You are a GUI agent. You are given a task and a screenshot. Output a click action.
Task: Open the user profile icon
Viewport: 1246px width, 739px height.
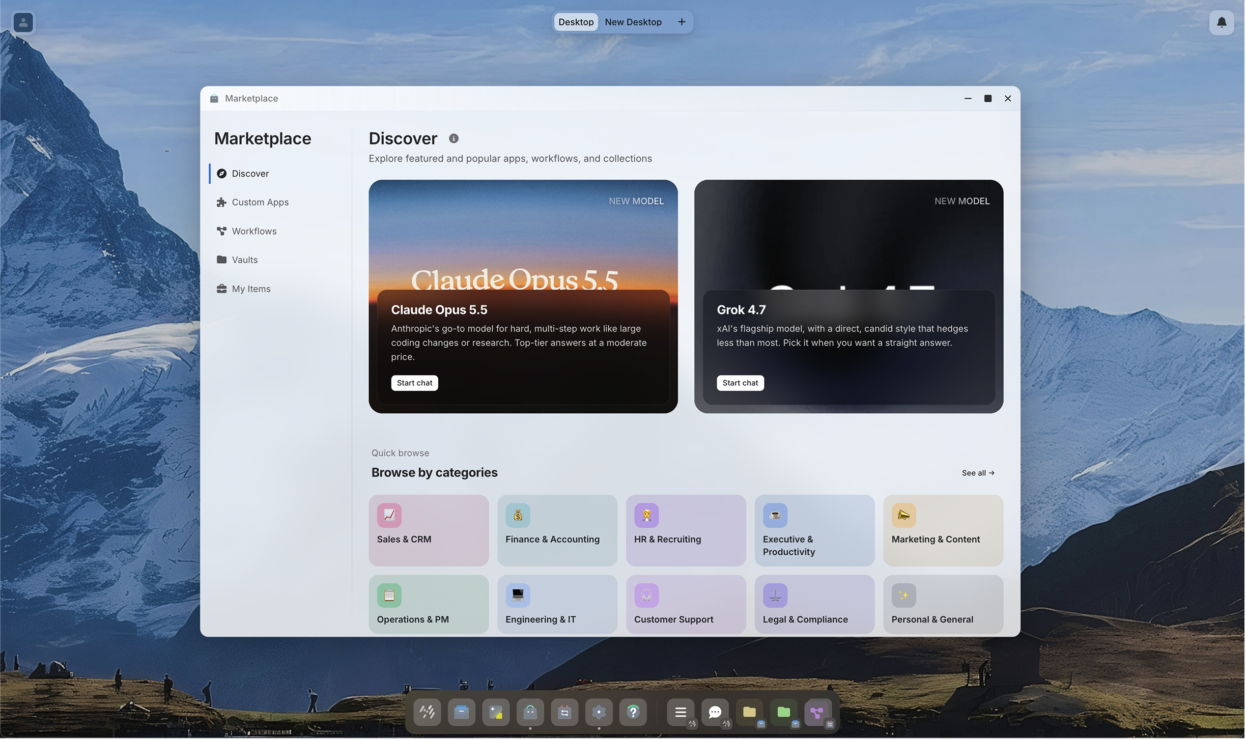[x=23, y=22]
